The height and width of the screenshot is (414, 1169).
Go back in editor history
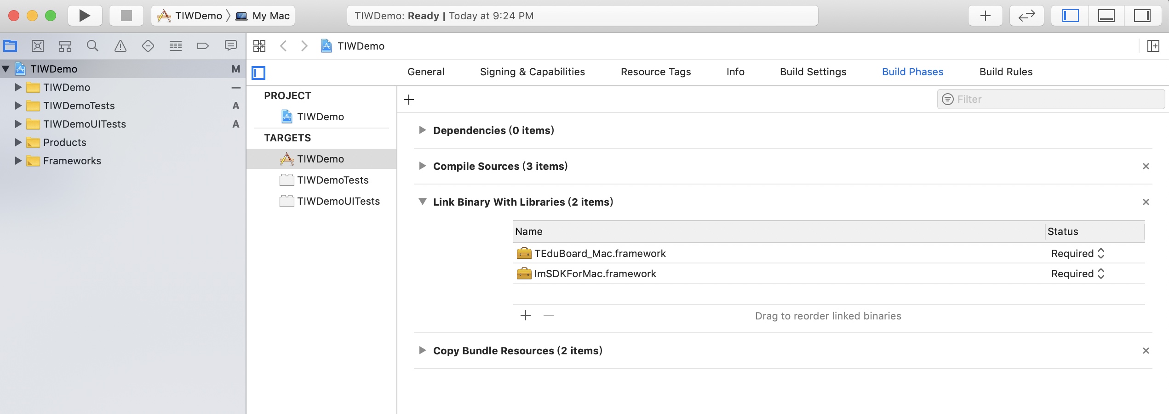(x=284, y=46)
